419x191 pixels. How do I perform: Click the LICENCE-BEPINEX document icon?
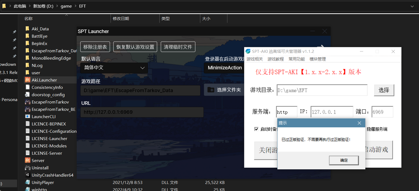[x=27, y=124]
